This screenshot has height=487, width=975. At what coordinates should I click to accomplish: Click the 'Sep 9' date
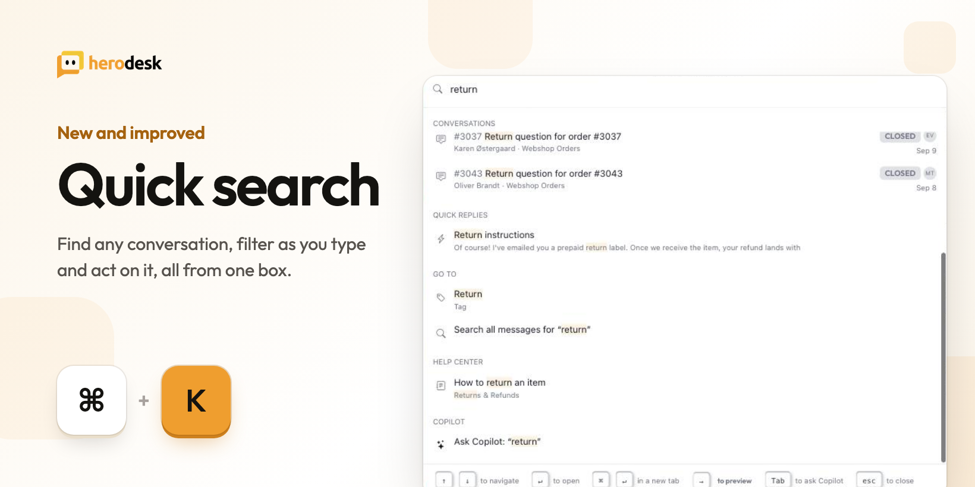click(x=926, y=151)
